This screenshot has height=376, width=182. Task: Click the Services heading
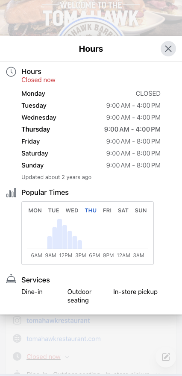pos(35,280)
